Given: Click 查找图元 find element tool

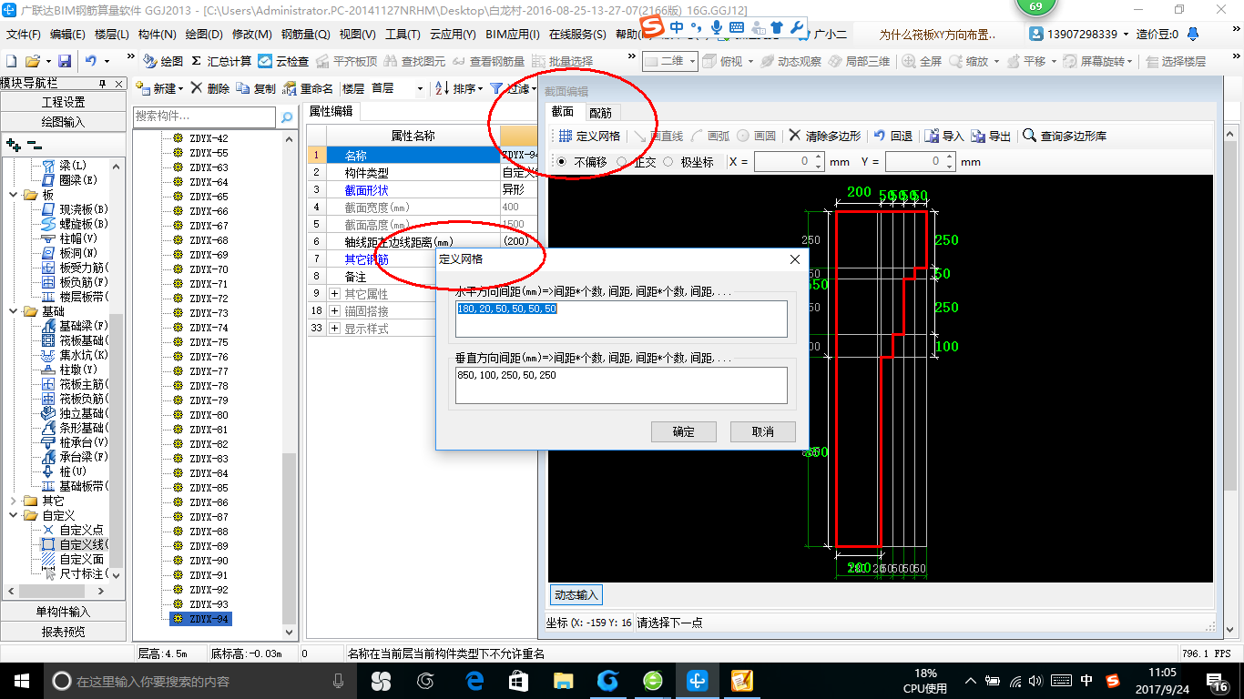Looking at the screenshot, I should pos(415,61).
